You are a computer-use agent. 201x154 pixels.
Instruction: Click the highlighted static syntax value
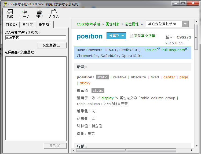pyautogui.click(x=102, y=77)
